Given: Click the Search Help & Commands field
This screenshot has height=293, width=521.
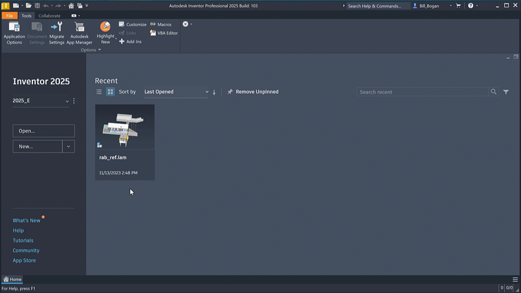Looking at the screenshot, I should [x=378, y=6].
